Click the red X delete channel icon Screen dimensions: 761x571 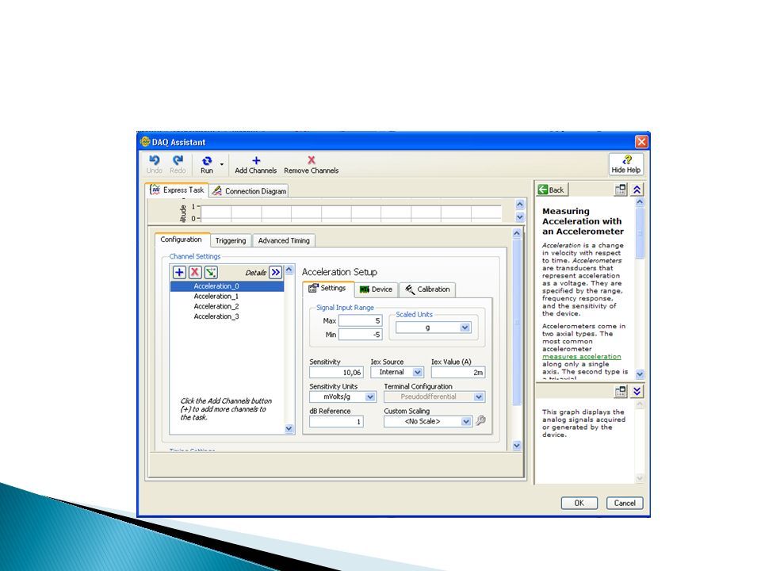point(195,272)
